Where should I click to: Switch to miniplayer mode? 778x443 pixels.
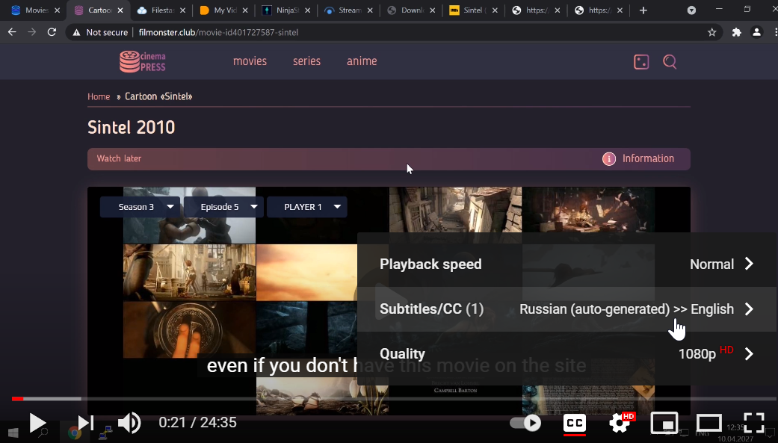664,423
